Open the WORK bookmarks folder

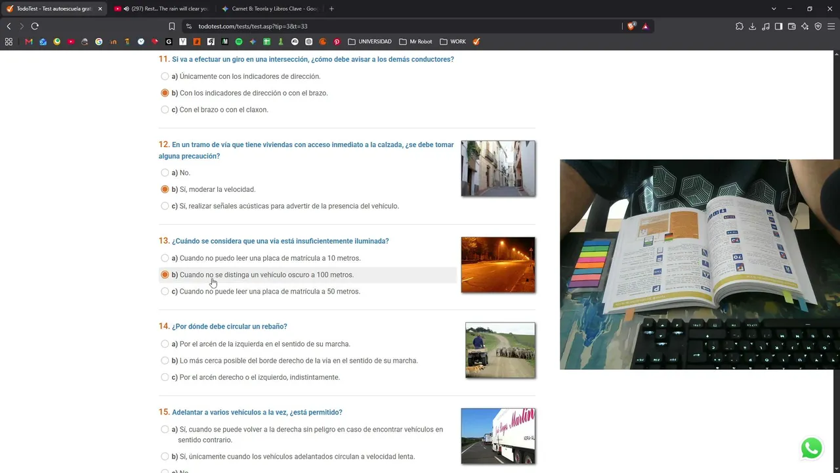click(x=453, y=41)
